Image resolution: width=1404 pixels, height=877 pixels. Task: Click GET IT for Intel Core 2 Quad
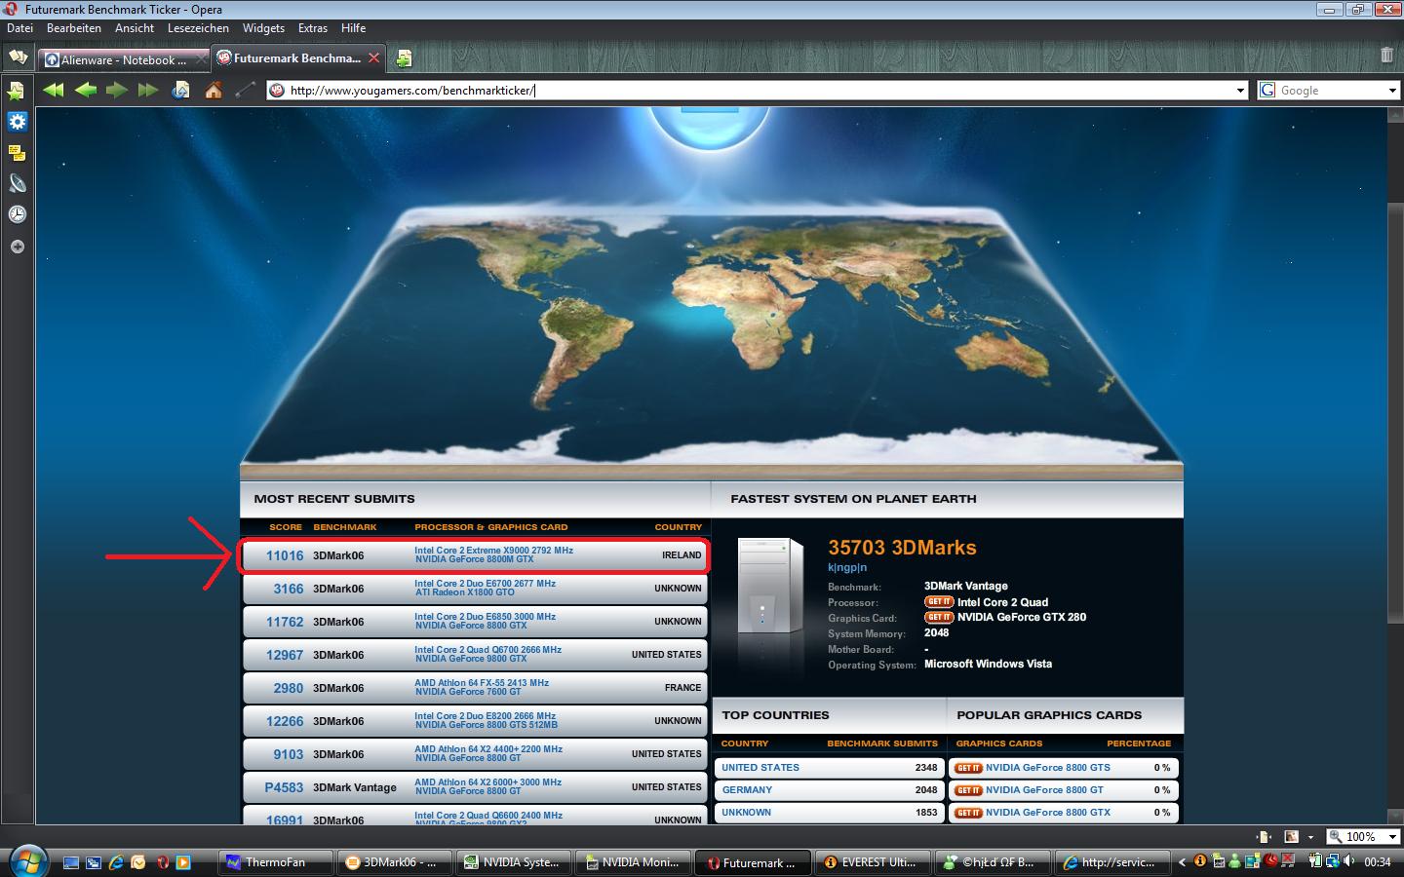[939, 601]
